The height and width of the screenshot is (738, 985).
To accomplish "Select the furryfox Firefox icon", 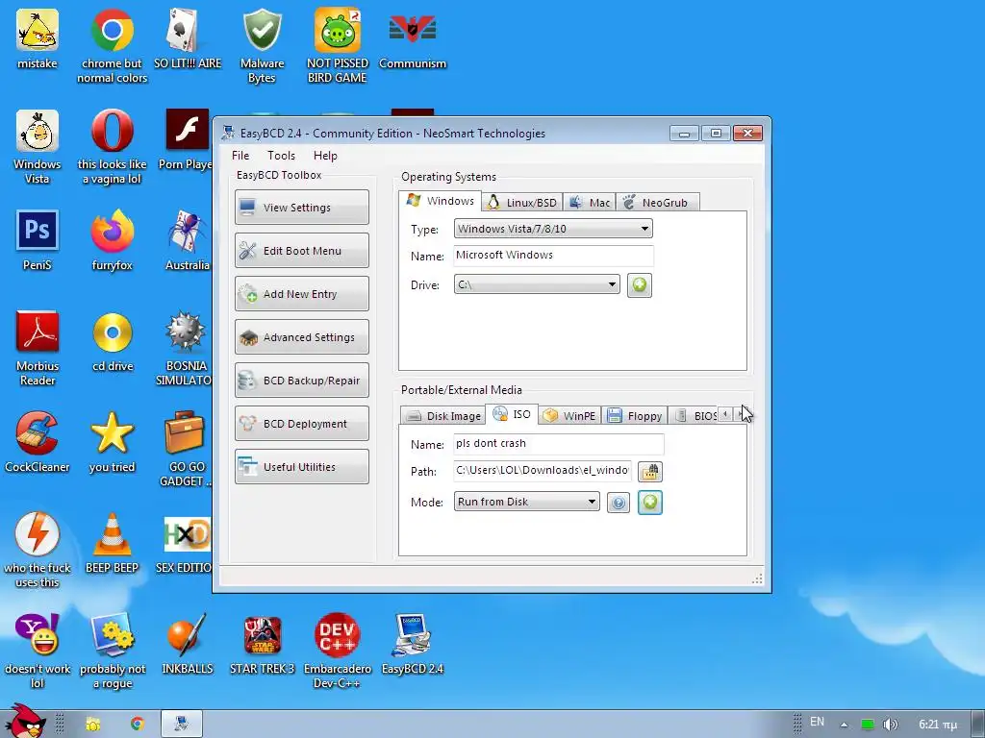I will (x=112, y=239).
